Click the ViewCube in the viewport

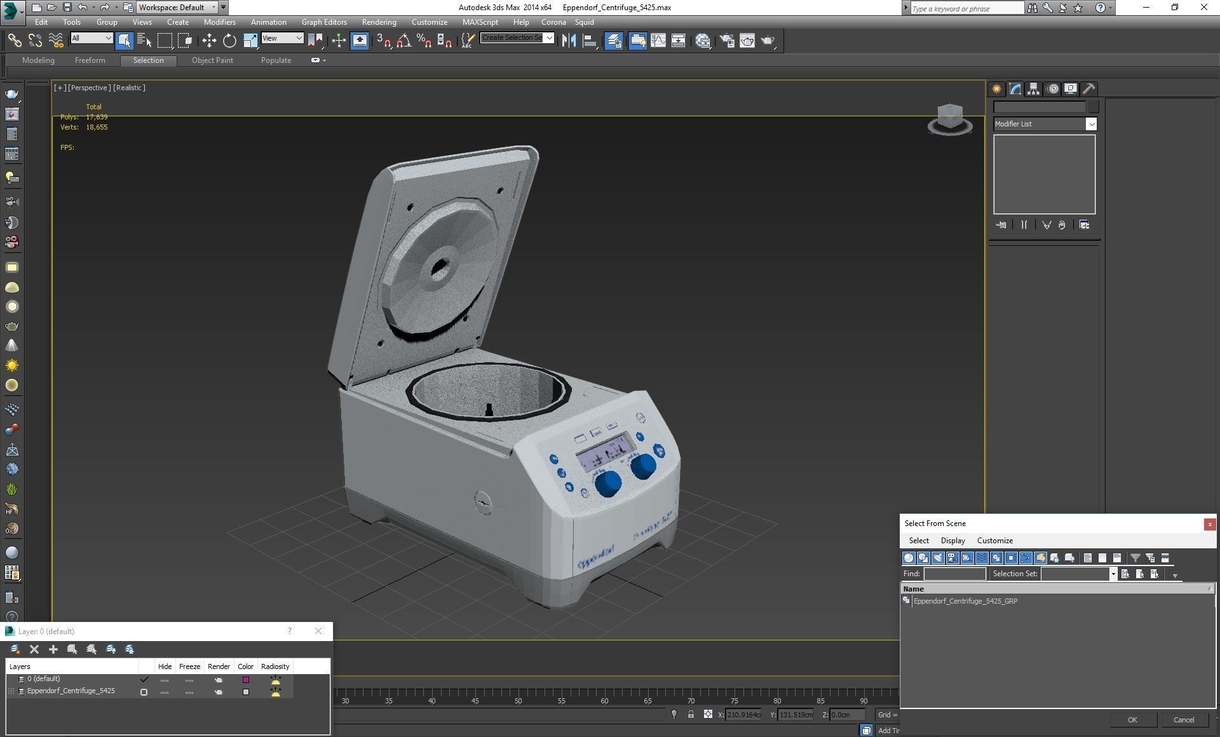point(950,119)
